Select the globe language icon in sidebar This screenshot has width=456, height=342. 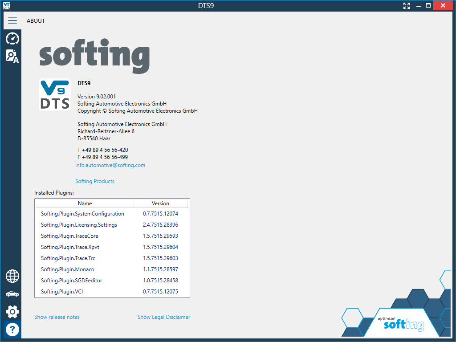12,276
